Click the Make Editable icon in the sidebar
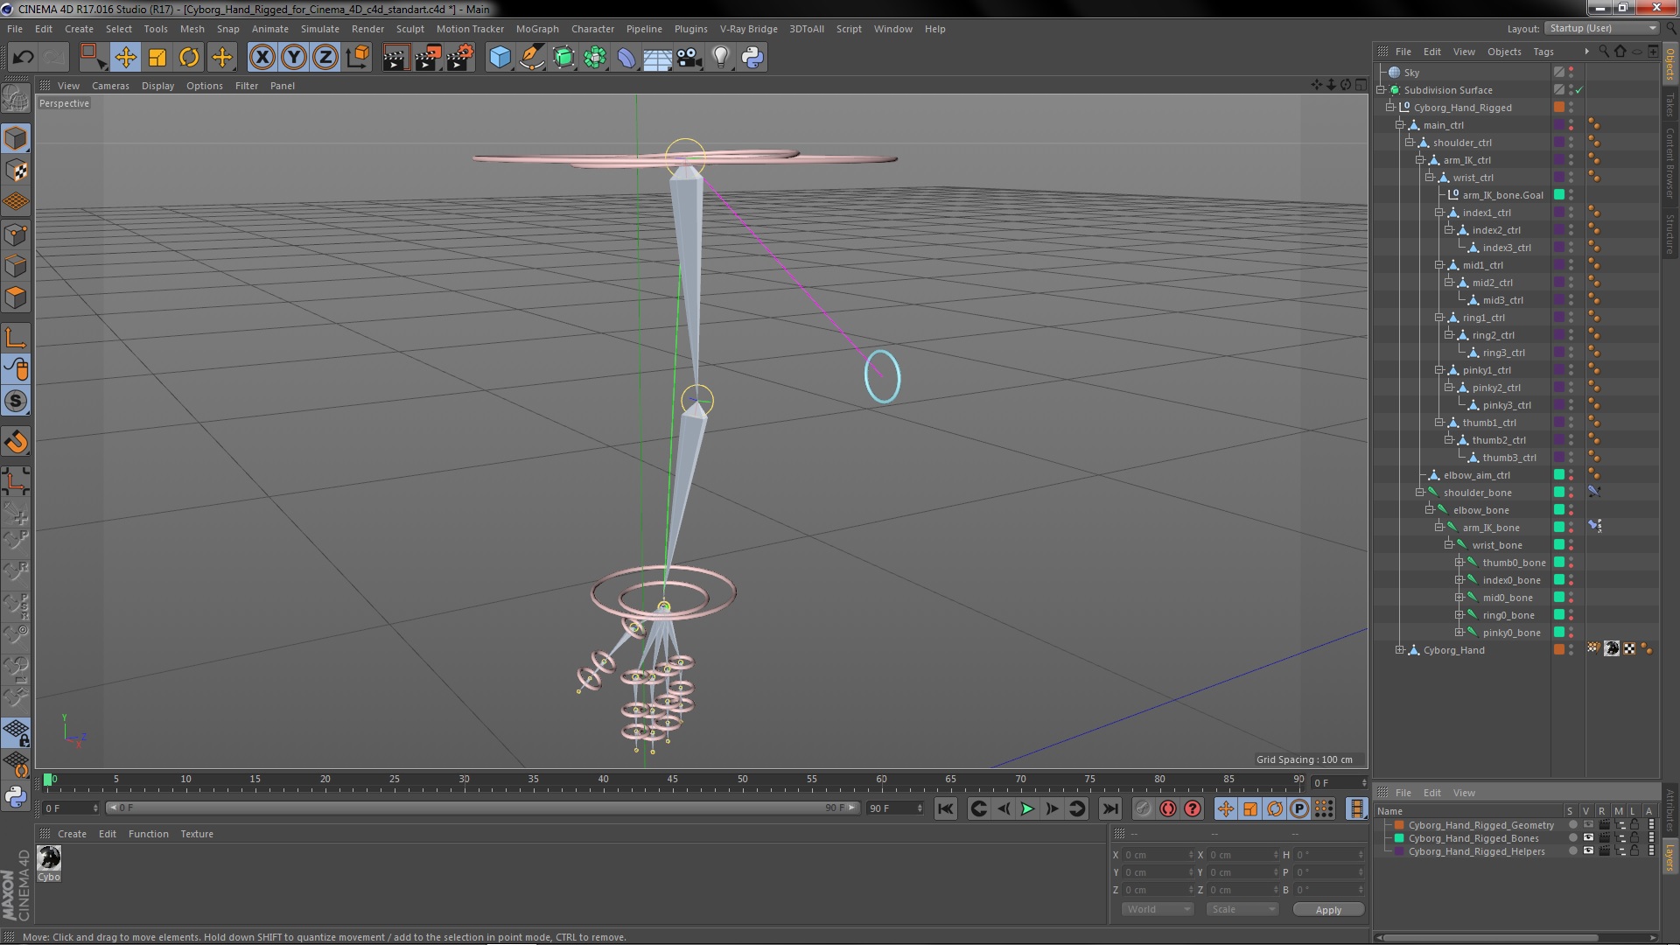This screenshot has width=1680, height=945. (x=16, y=98)
